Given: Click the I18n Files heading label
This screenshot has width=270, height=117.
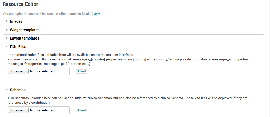Looking at the screenshot, I should (18, 47).
